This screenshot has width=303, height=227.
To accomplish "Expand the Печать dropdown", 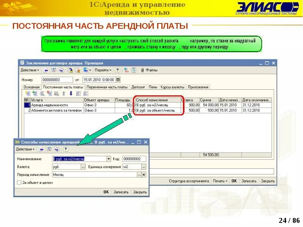I will (x=220, y=181).
